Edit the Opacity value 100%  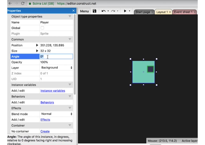coord(56,62)
